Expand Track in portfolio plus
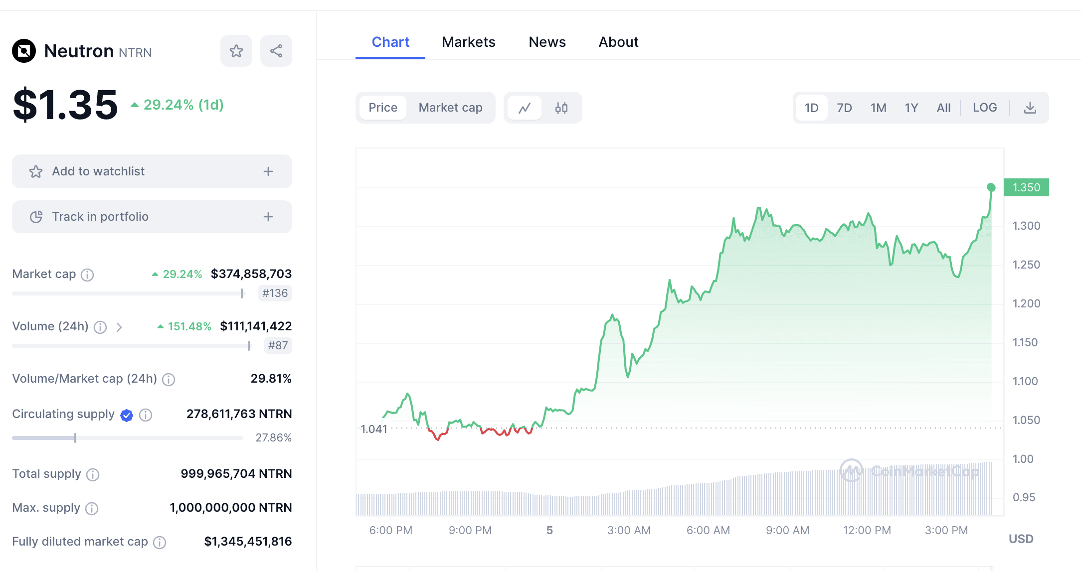The image size is (1081, 571). point(268,217)
